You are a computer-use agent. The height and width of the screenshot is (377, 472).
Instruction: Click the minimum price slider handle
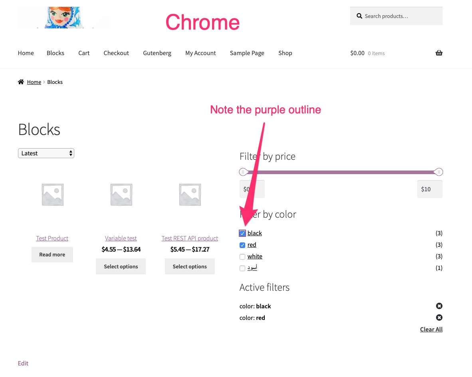point(243,172)
